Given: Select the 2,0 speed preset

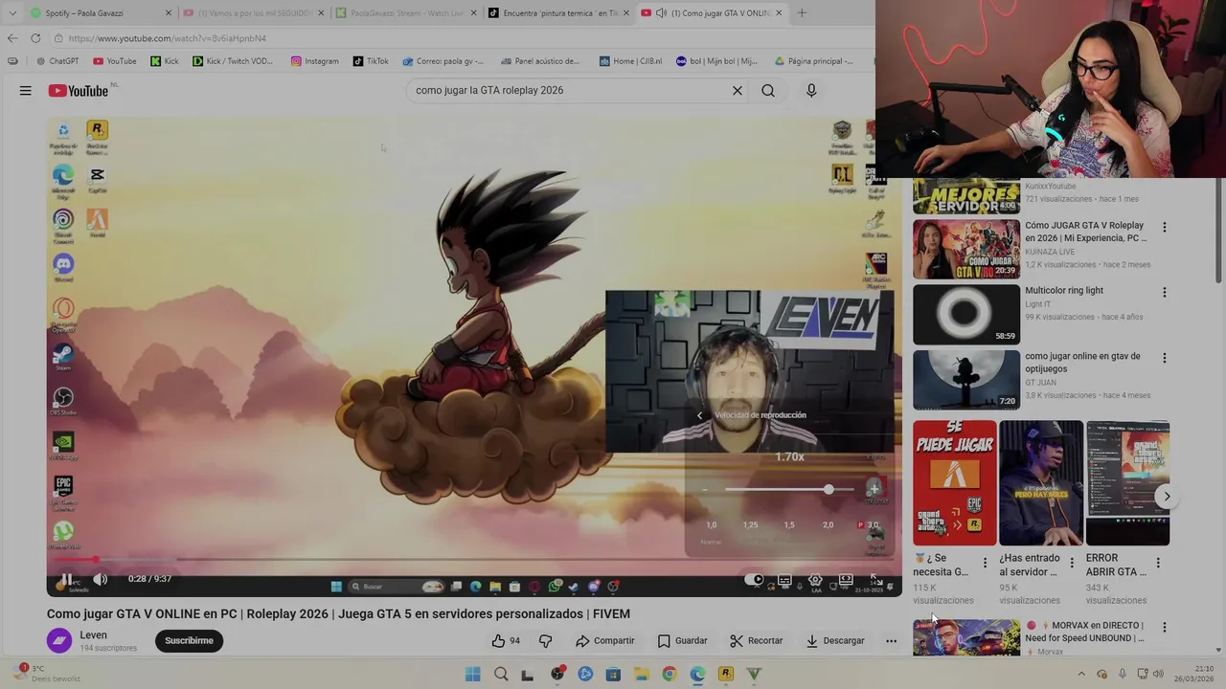Looking at the screenshot, I should (x=829, y=525).
